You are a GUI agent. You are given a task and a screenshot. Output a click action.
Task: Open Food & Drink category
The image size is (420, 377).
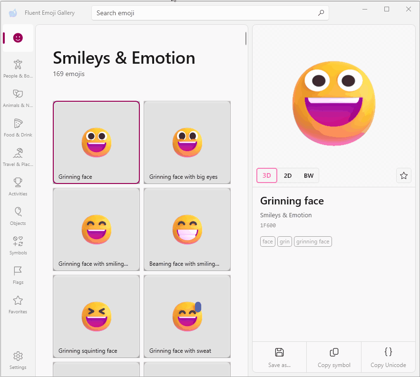click(x=18, y=127)
